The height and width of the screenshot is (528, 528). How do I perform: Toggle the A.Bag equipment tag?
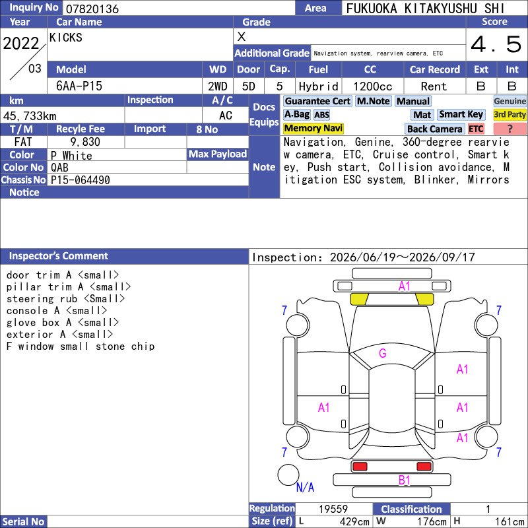(x=296, y=115)
